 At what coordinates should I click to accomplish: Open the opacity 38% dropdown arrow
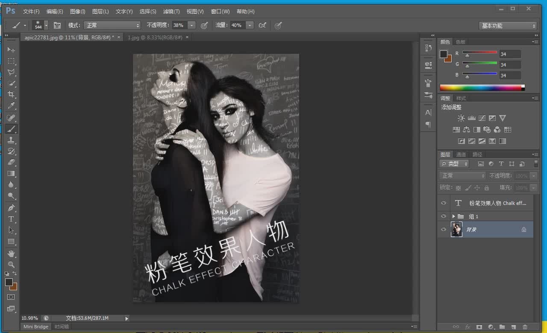pyautogui.click(x=192, y=26)
